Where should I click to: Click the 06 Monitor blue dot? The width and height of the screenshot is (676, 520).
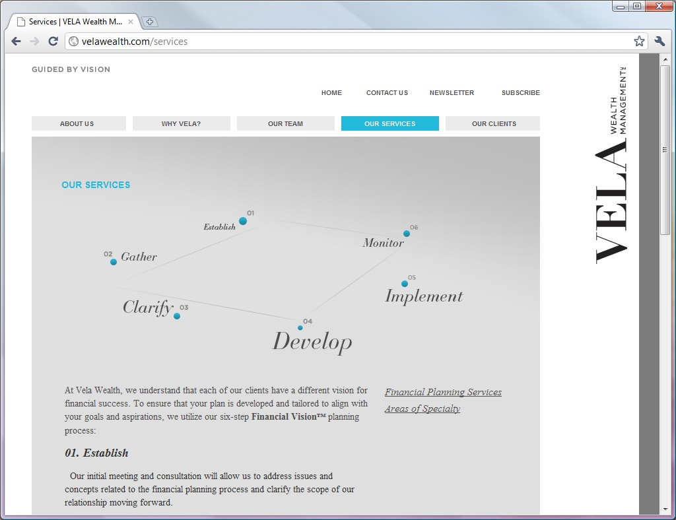pyautogui.click(x=407, y=234)
